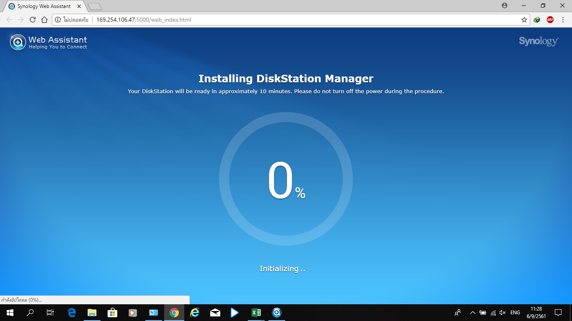The image size is (572, 321).
Task: Go to the browser home page
Action: pyautogui.click(x=44, y=20)
